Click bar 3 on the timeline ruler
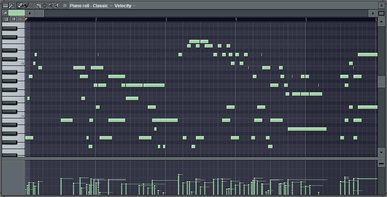 166,19
